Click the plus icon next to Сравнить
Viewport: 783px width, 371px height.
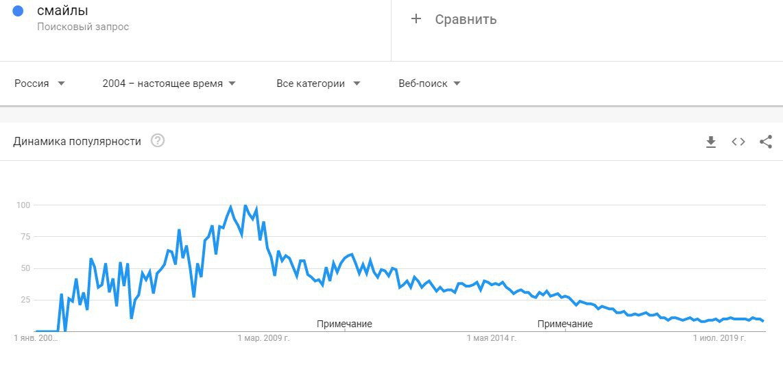point(415,19)
